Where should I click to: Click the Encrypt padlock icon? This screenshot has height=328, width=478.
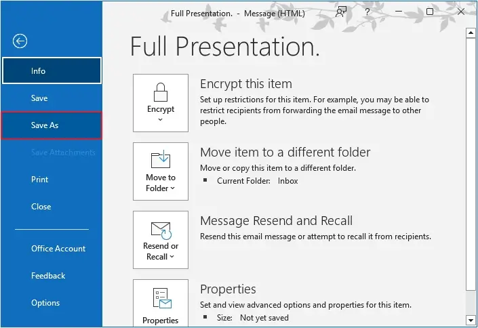point(161,91)
